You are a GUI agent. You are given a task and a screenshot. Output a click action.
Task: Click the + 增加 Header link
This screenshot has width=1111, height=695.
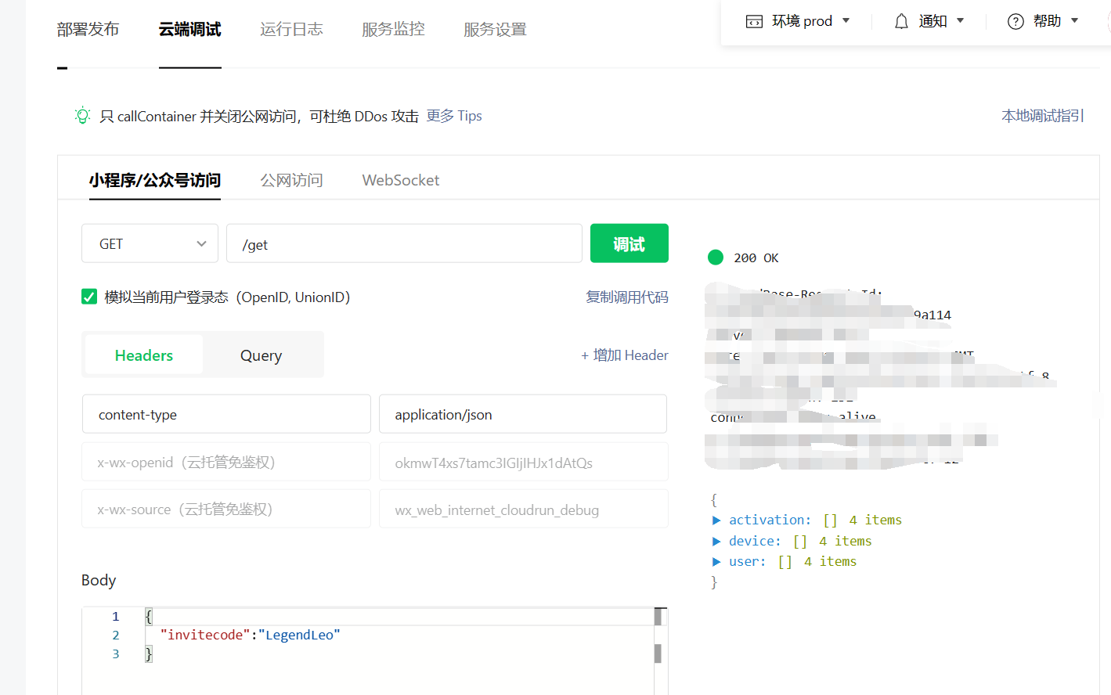click(625, 355)
